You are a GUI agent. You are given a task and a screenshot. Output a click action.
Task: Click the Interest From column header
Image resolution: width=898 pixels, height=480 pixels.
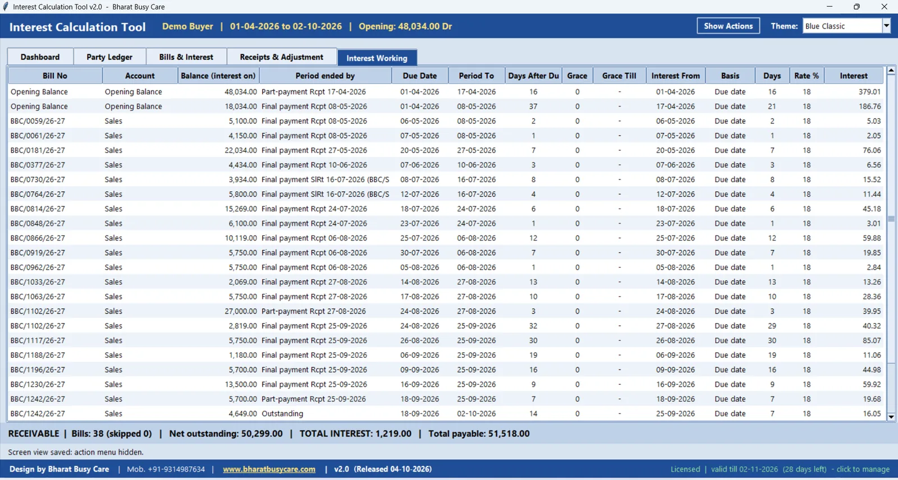[675, 76]
